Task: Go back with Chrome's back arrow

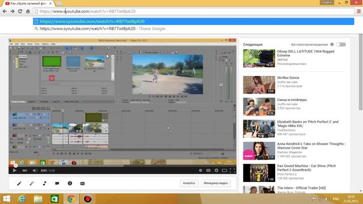Action: (5, 11)
